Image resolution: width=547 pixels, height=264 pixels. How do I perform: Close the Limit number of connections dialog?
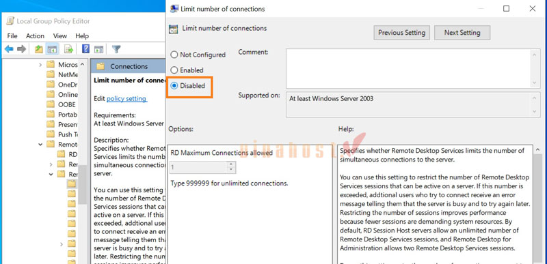(x=533, y=9)
